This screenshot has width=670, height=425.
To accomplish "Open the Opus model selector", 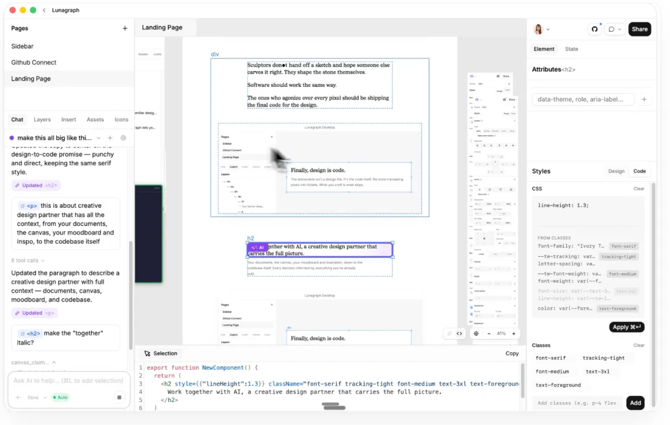I will click(37, 397).
